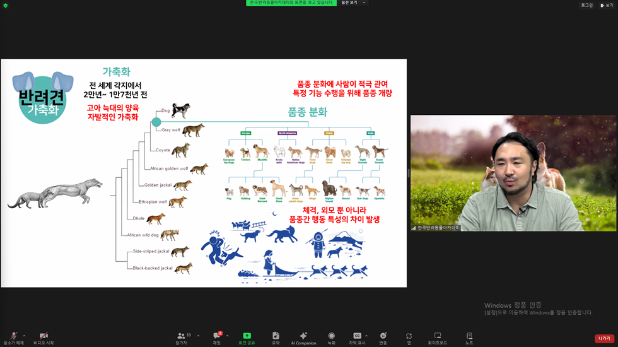Viewport: 618px width, 347px height.
Task: Leave the meeting with red 나가기 button
Action: (604, 338)
